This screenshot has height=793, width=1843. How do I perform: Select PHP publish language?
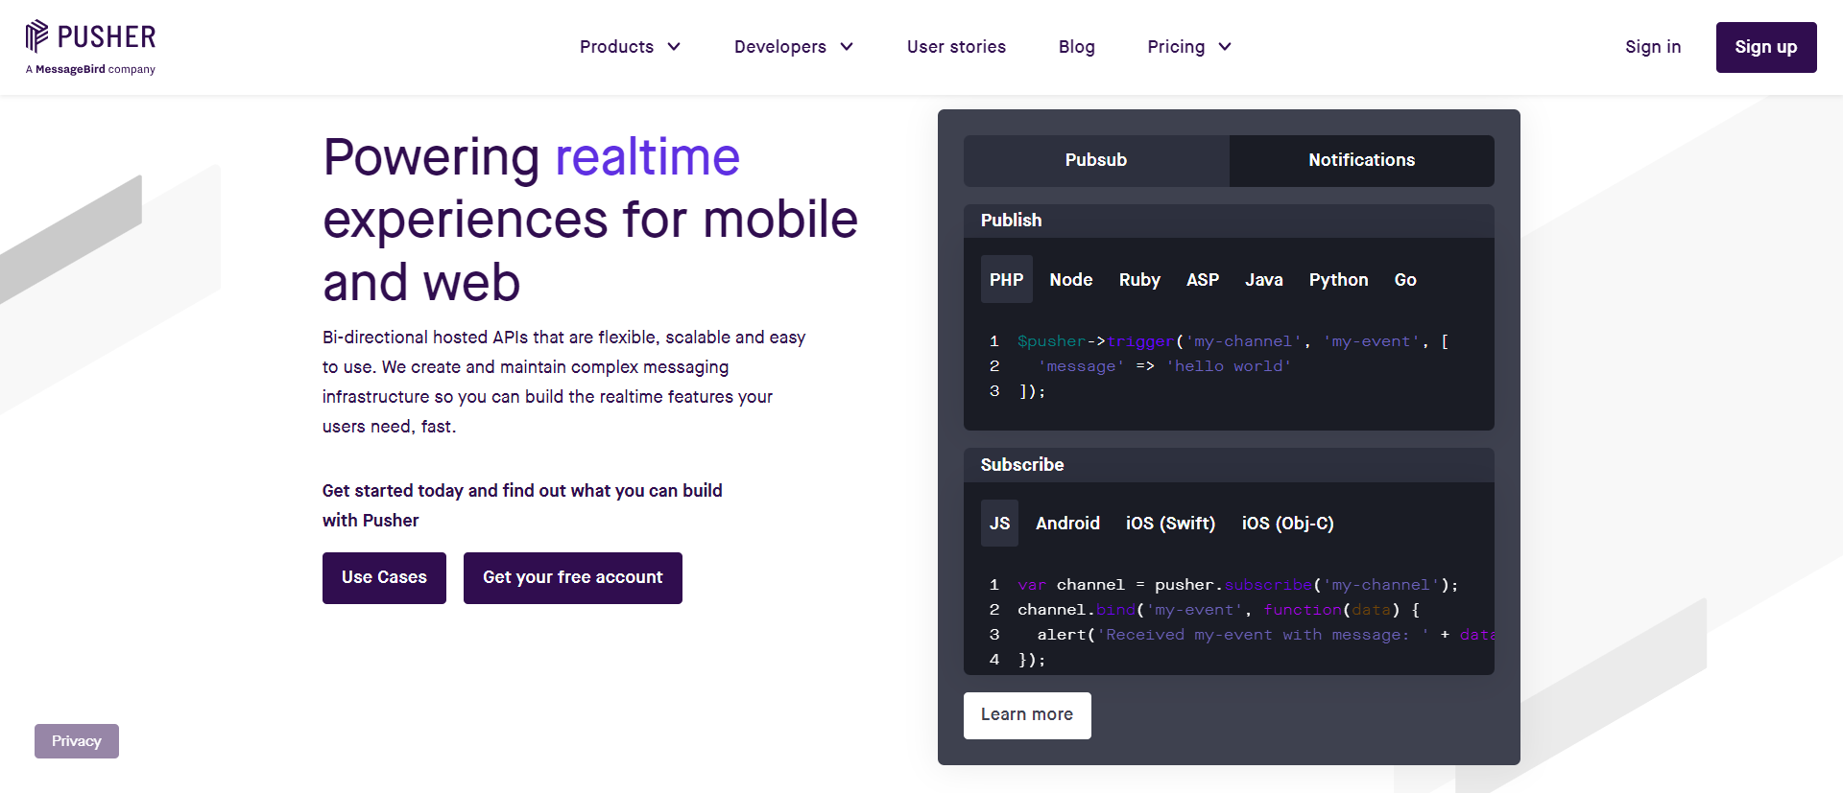coord(1006,279)
